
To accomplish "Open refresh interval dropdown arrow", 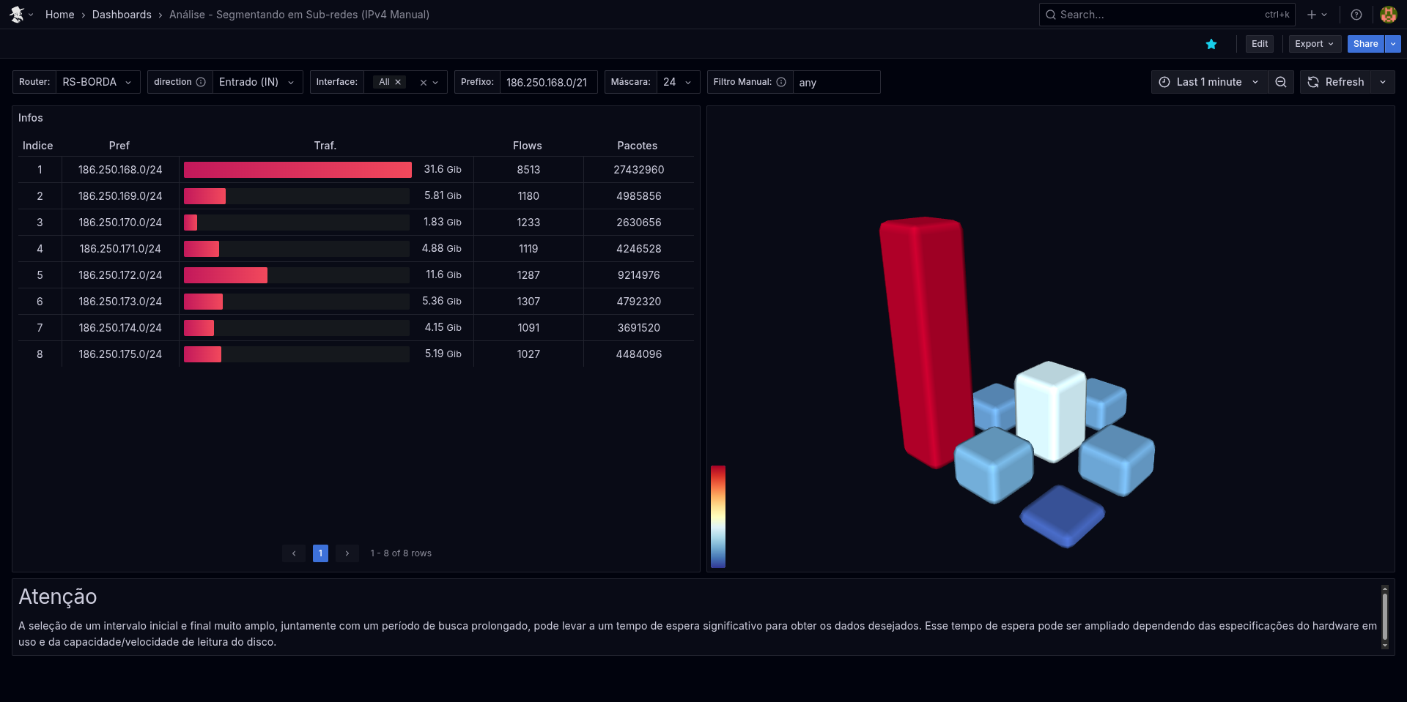I will pyautogui.click(x=1383, y=82).
